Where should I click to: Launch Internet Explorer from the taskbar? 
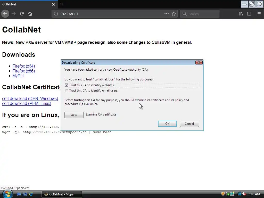[x=31, y=194]
